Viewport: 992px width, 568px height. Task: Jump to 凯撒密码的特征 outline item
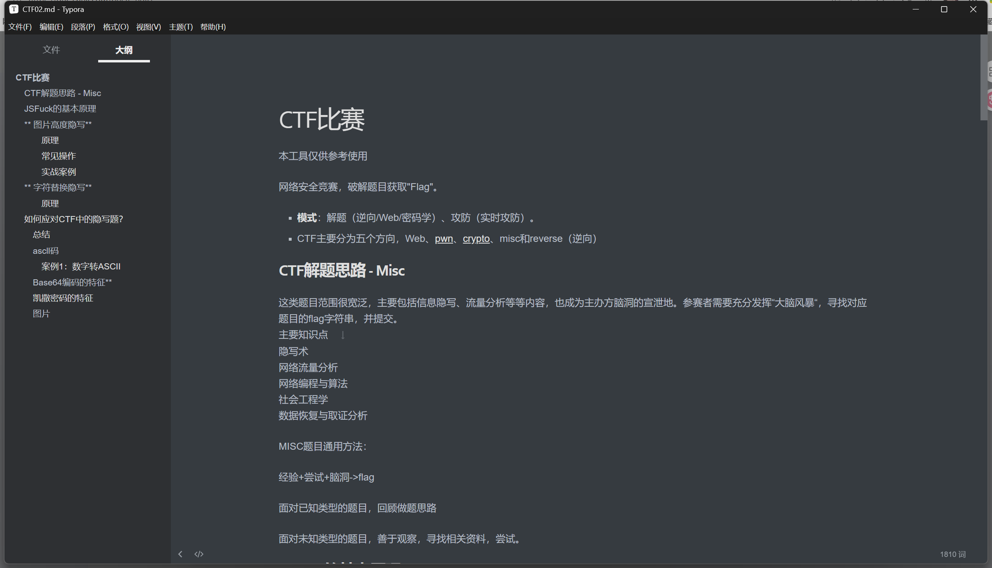coord(63,298)
